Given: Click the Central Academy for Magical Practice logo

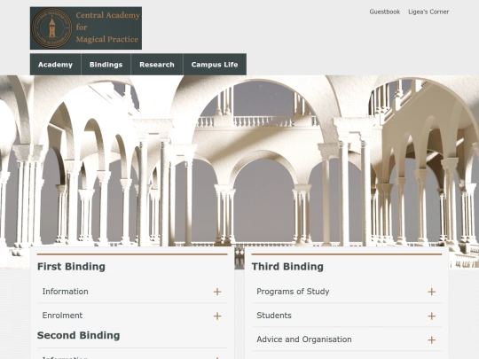Looking at the screenshot, I should click(x=86, y=28).
